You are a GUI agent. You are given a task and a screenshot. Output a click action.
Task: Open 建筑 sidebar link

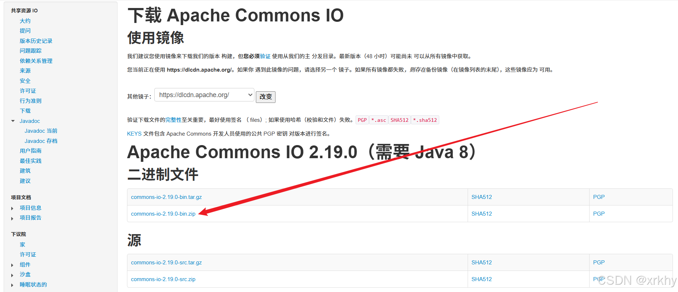tap(25, 171)
